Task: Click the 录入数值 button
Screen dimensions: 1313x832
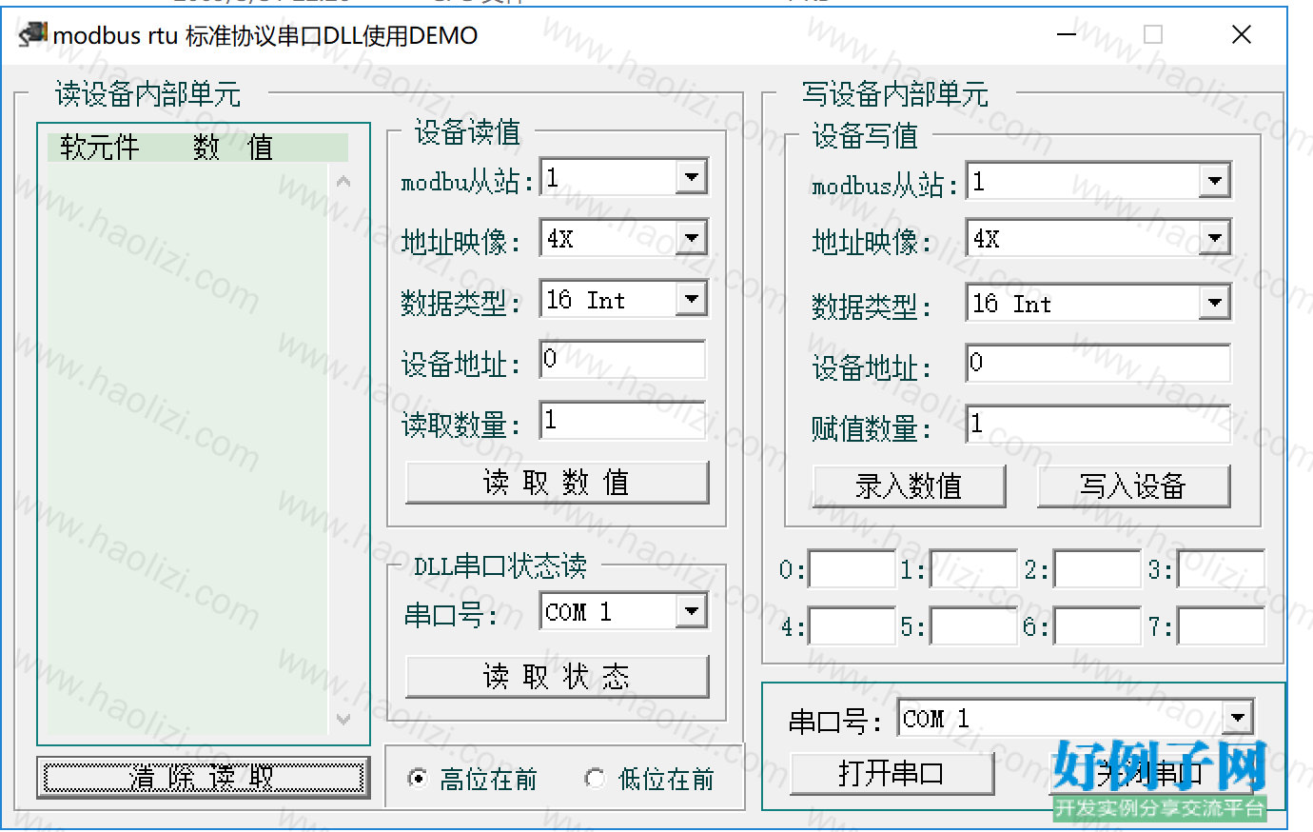Action: 910,486
